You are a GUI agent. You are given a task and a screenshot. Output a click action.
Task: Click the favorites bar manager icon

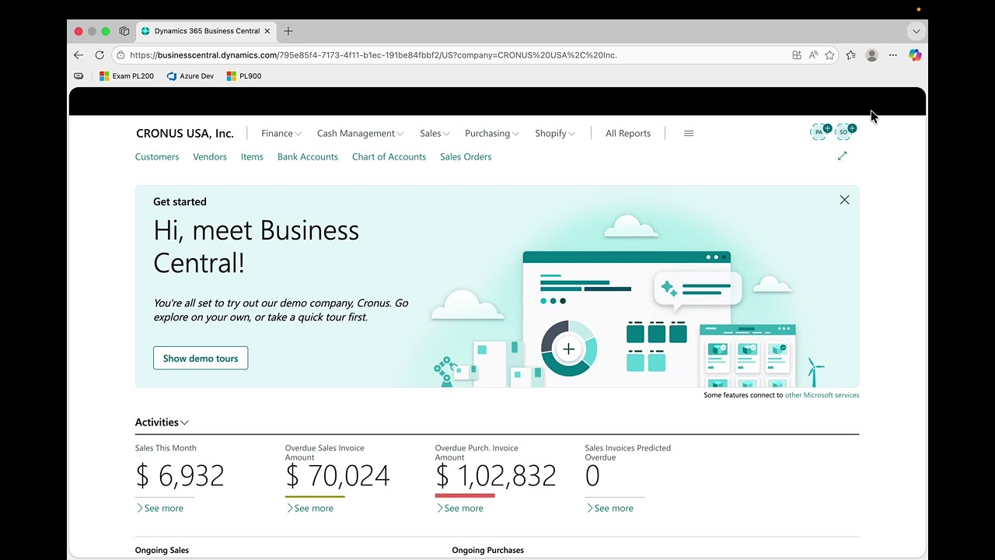pyautogui.click(x=79, y=76)
